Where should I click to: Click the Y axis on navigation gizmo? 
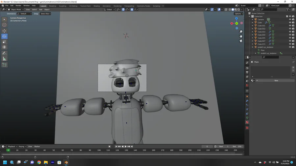tap(236, 23)
